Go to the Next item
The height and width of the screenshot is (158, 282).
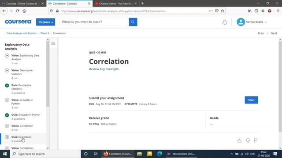point(274,33)
